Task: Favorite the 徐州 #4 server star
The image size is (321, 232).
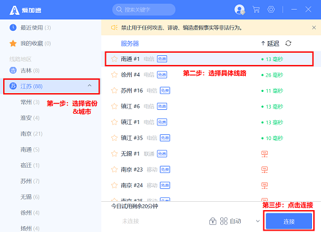Action: pyautogui.click(x=114, y=75)
